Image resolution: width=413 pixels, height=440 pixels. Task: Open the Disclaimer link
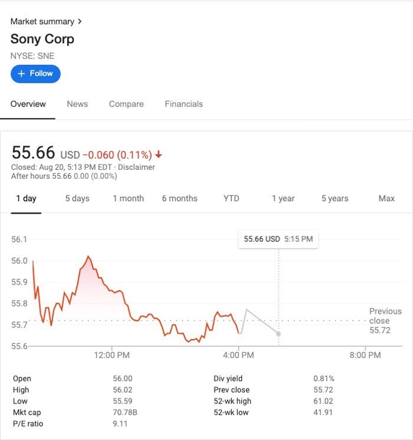tap(136, 167)
